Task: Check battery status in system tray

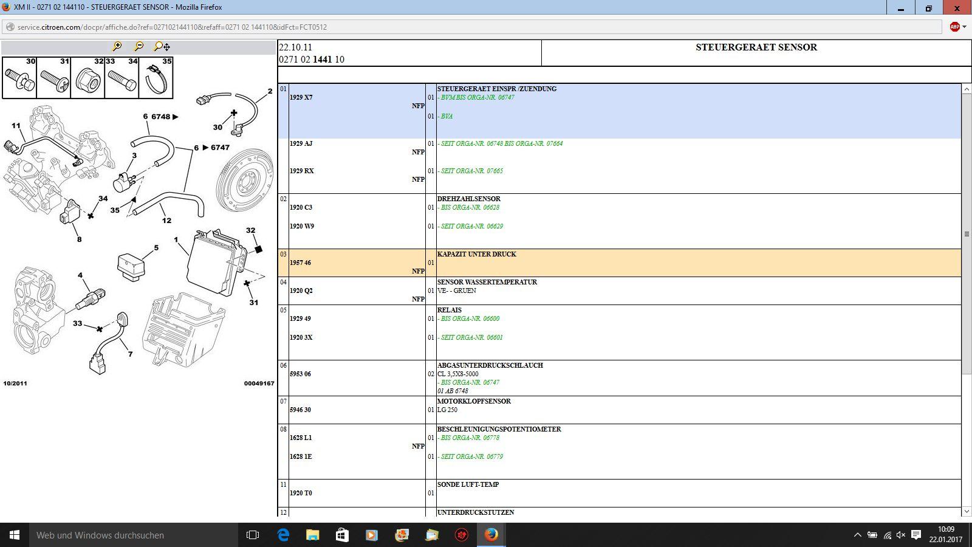Action: (872, 535)
